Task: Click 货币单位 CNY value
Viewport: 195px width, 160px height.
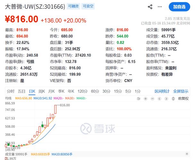Action: coord(128,81)
